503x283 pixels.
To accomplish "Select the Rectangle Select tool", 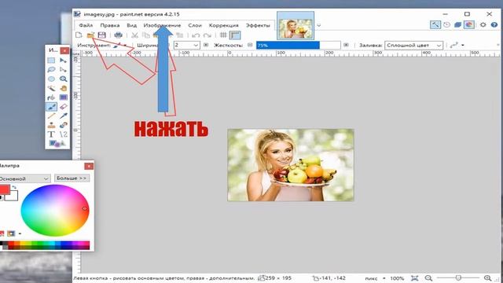I will click(x=51, y=61).
